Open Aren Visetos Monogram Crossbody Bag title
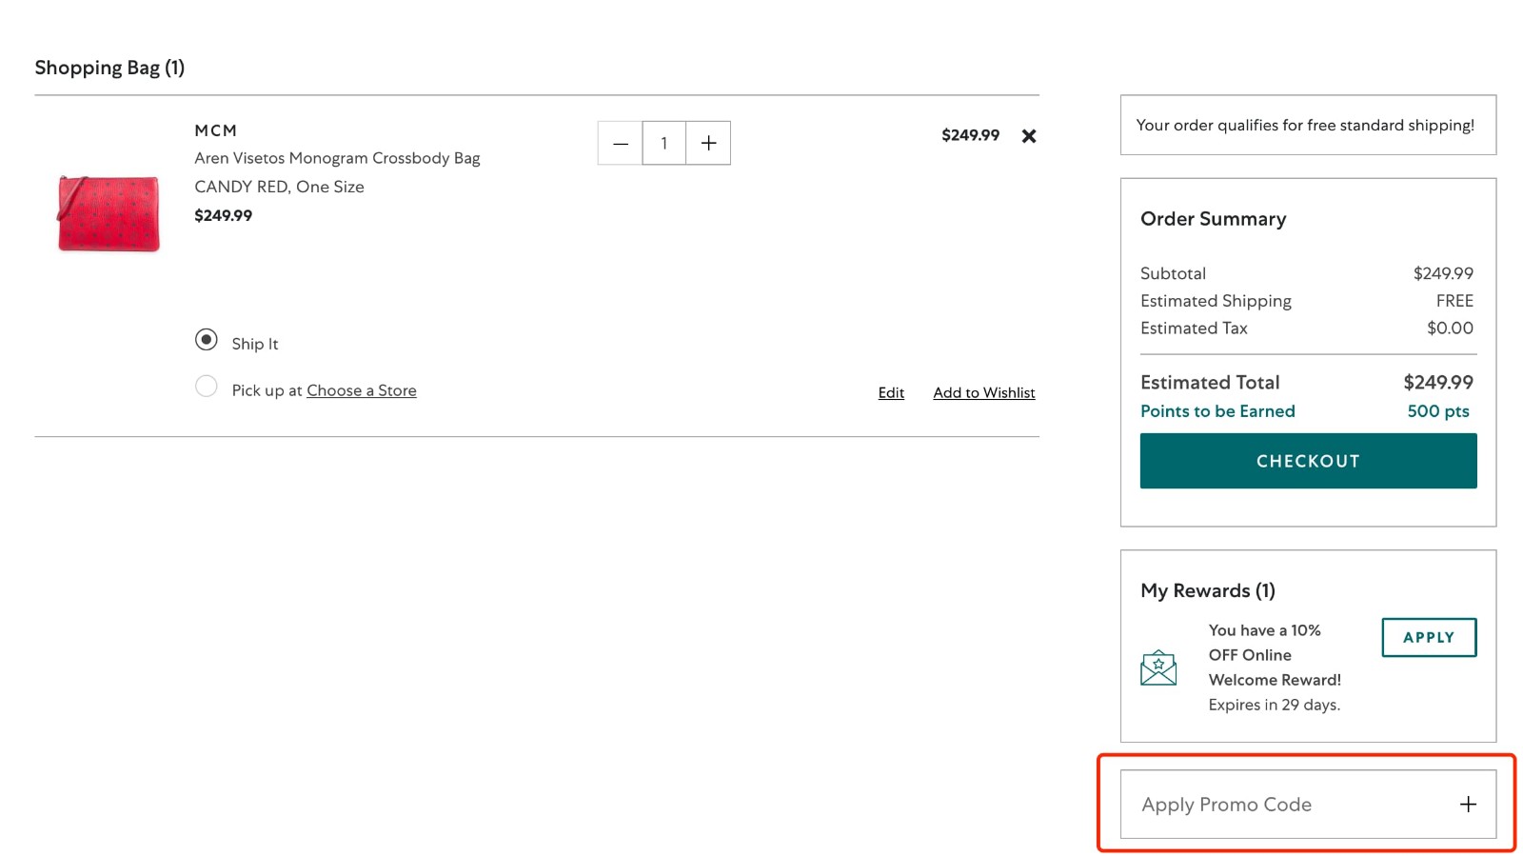Viewport: 1523px width, 856px height. (x=337, y=158)
